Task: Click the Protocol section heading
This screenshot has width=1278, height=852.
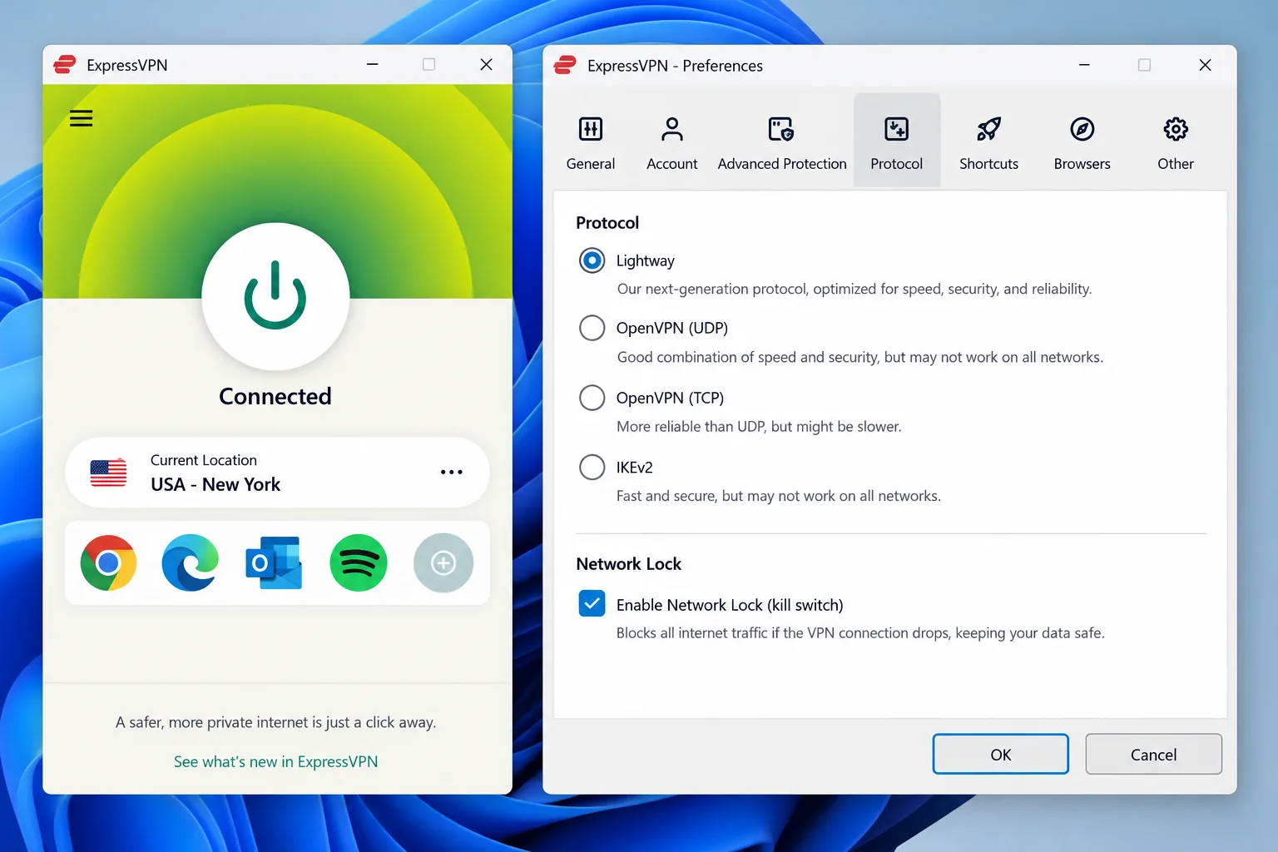Action: [x=607, y=223]
